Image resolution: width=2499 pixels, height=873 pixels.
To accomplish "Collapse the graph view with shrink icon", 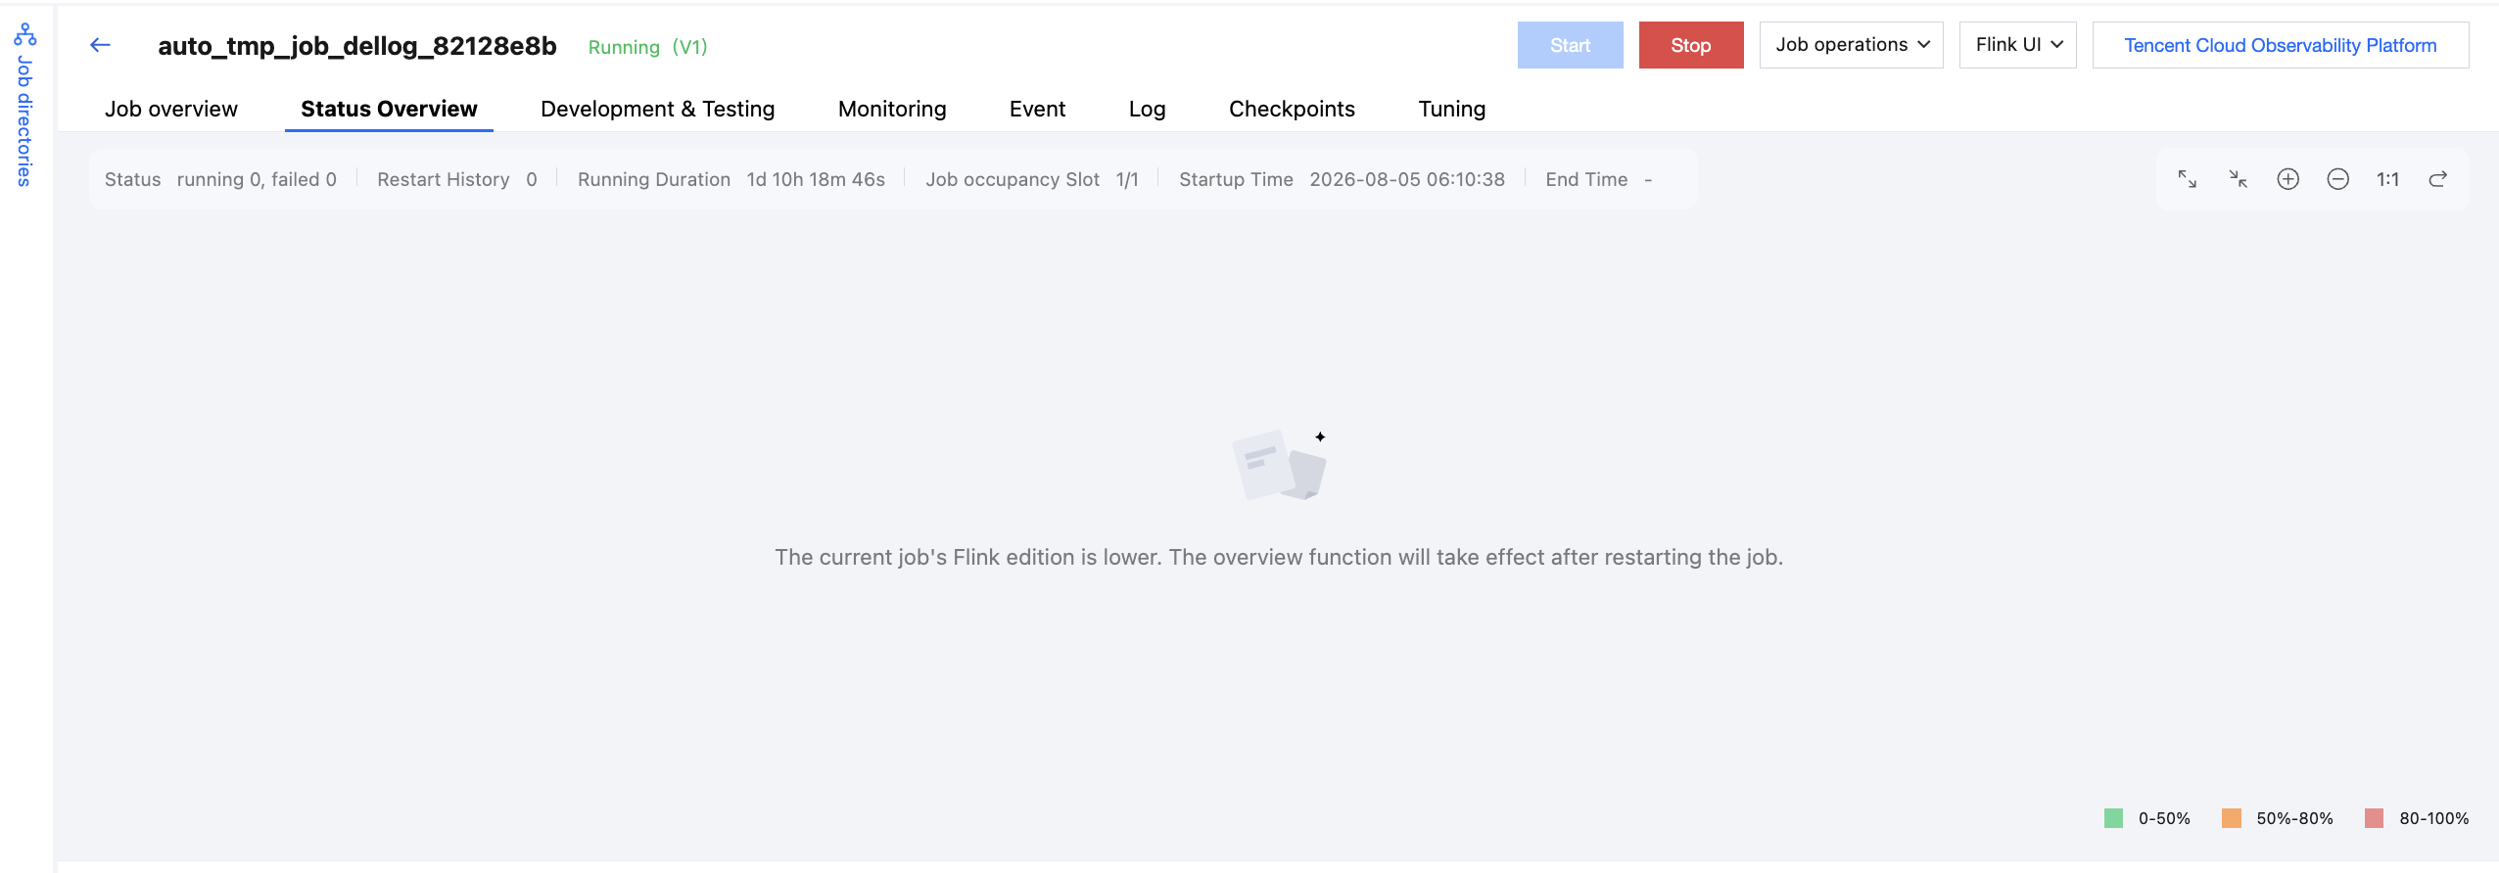I will pyautogui.click(x=2238, y=179).
